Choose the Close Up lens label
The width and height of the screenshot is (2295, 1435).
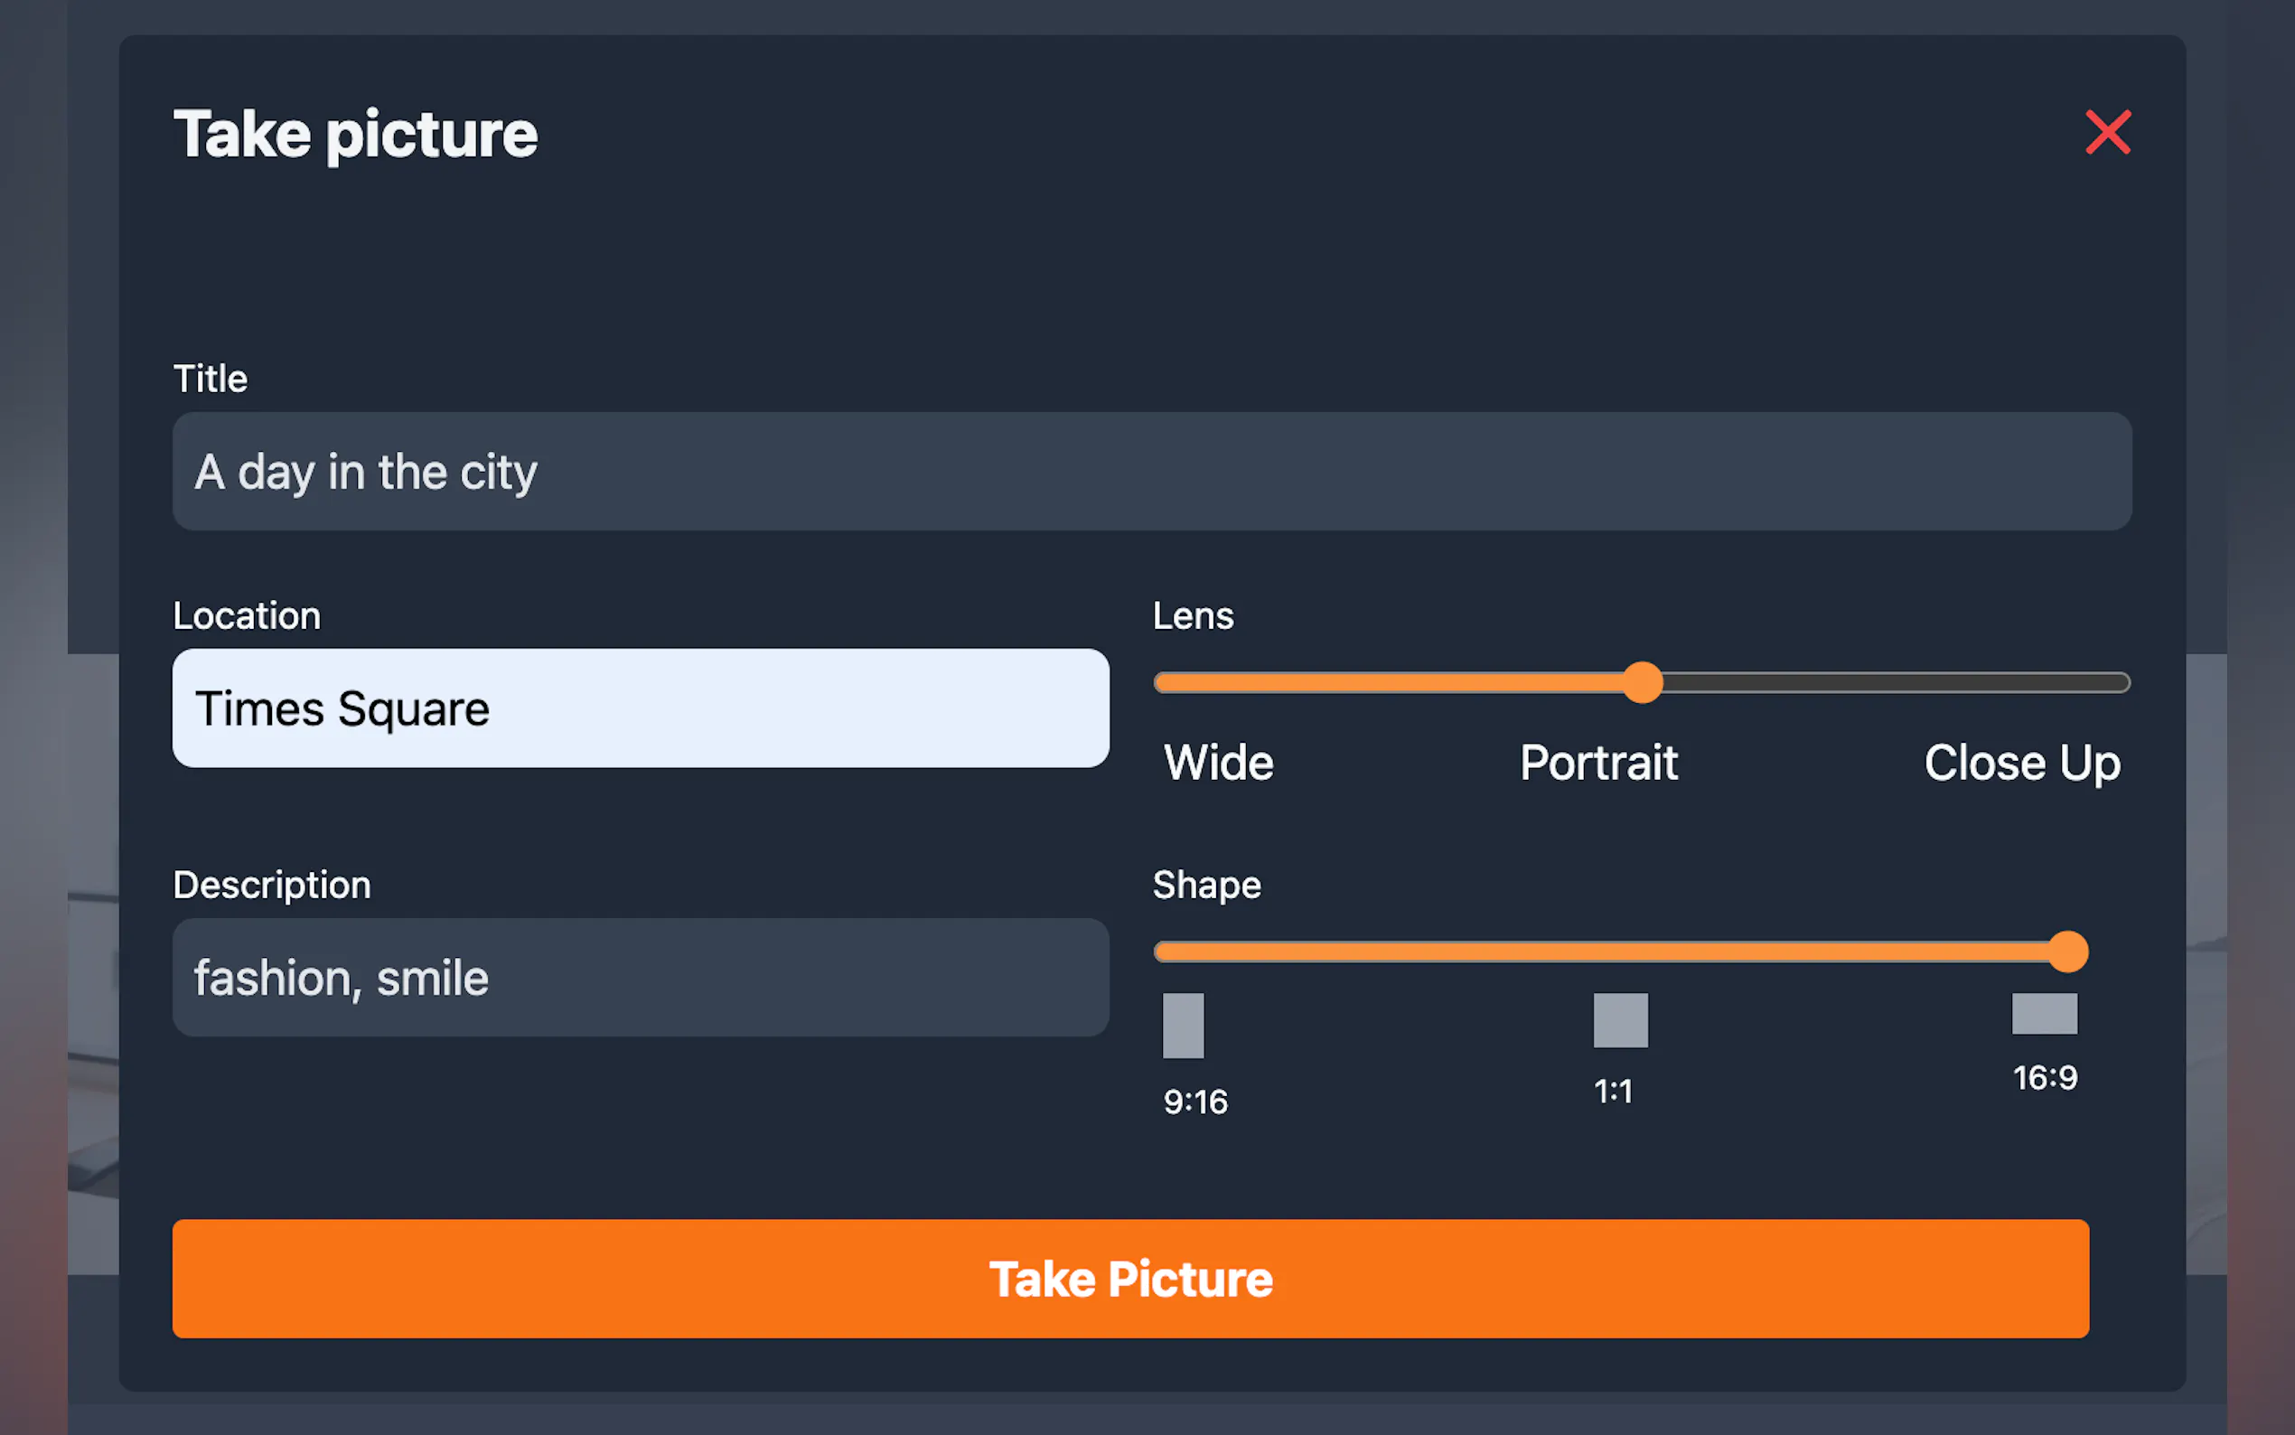[2022, 762]
